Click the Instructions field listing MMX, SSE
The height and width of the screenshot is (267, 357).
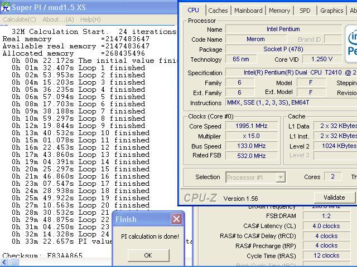click(291, 102)
